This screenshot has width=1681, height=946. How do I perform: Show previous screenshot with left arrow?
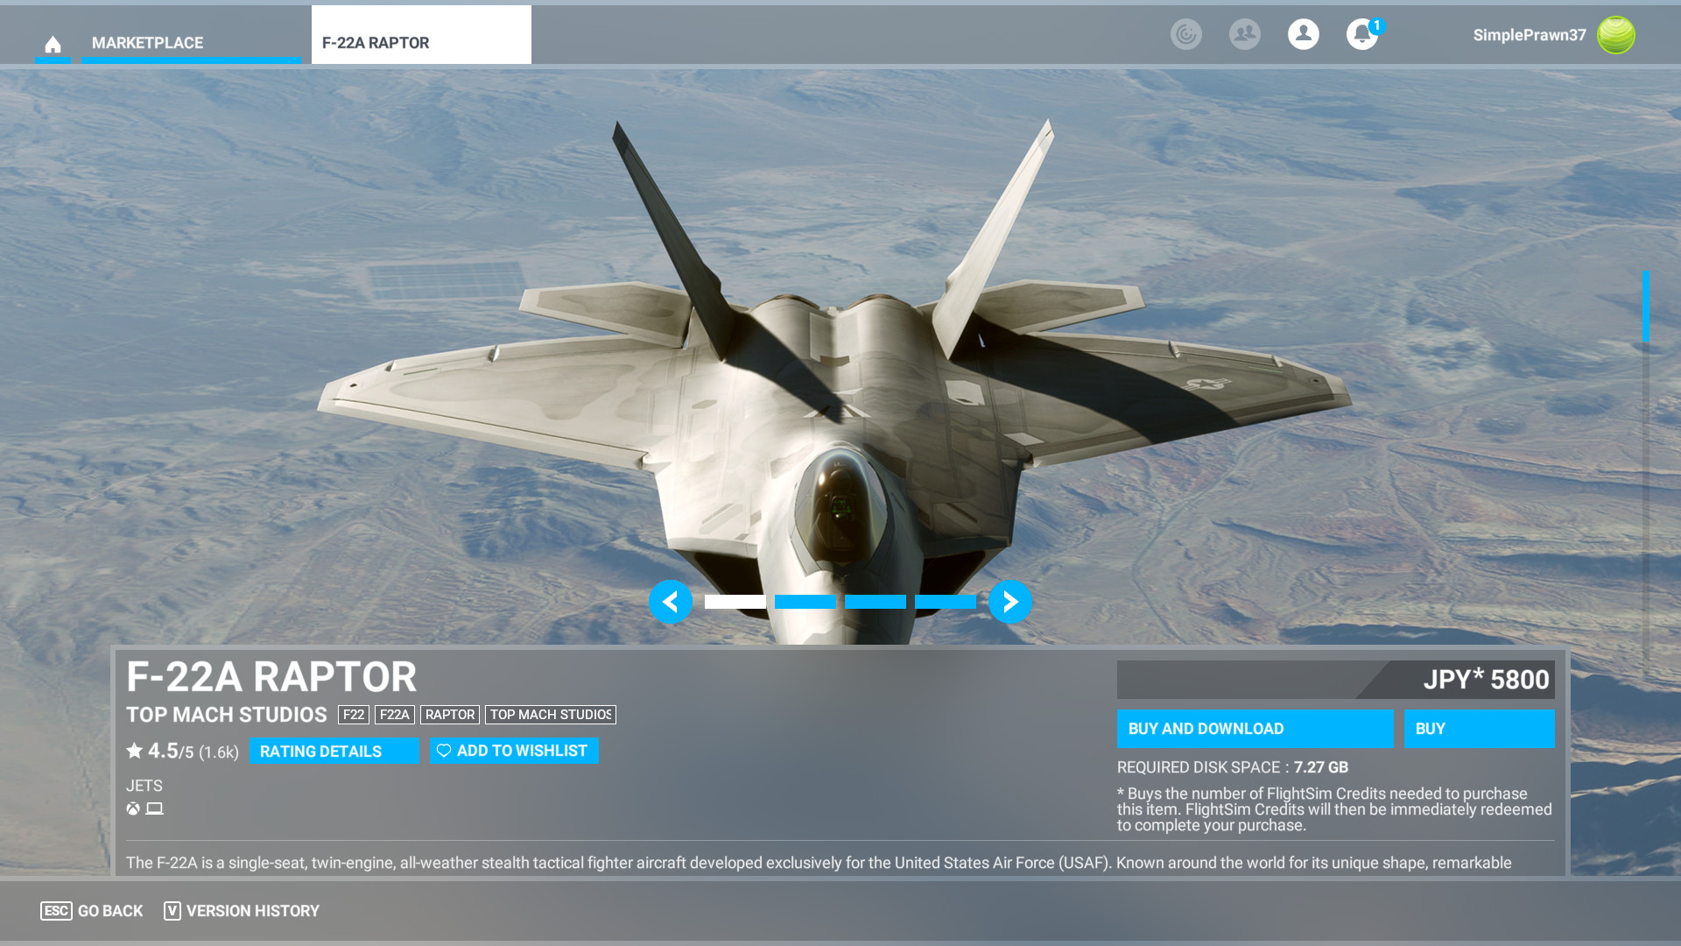pyautogui.click(x=671, y=602)
